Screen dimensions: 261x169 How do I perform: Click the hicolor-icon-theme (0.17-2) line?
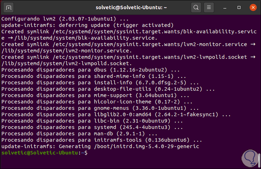[x=97, y=102]
